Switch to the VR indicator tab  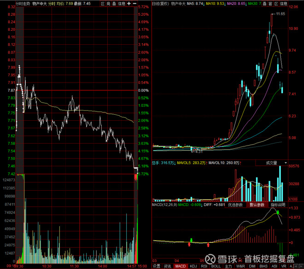click(x=283, y=266)
